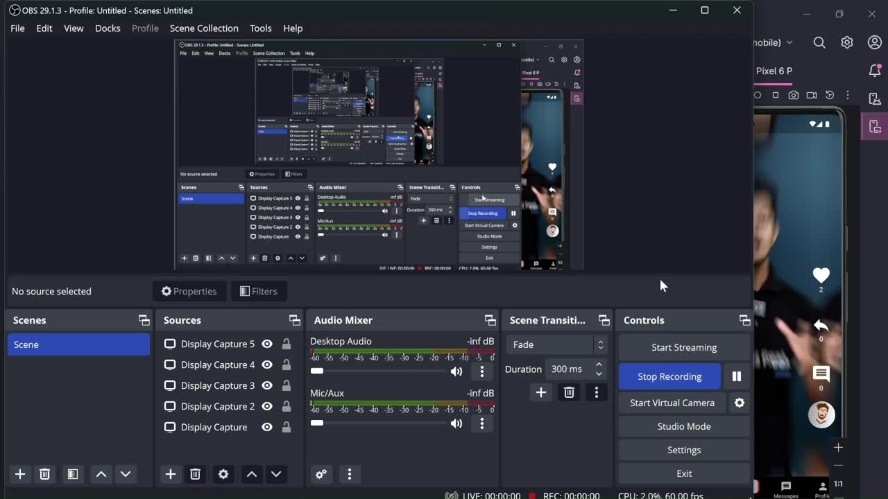Image resolution: width=888 pixels, height=499 pixels.
Task: Click the Studio Mode button
Action: click(x=684, y=426)
